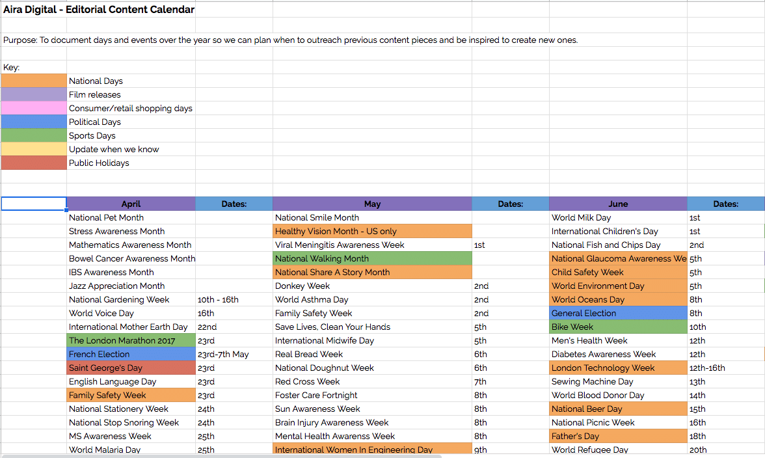The width and height of the screenshot is (765, 458).
Task: Select the April column header cell
Action: coord(131,204)
